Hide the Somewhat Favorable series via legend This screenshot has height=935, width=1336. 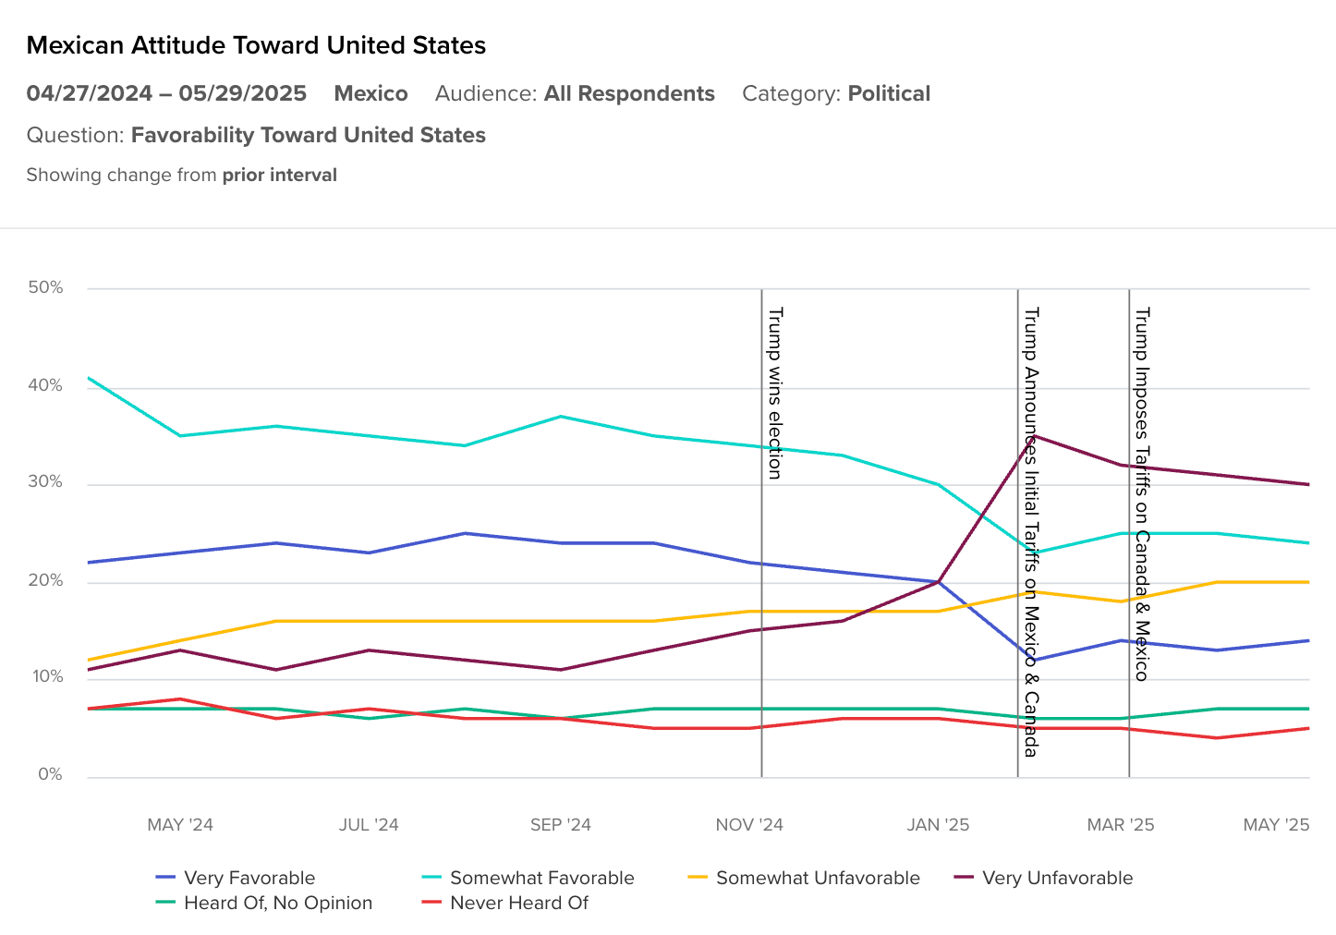coord(541,878)
